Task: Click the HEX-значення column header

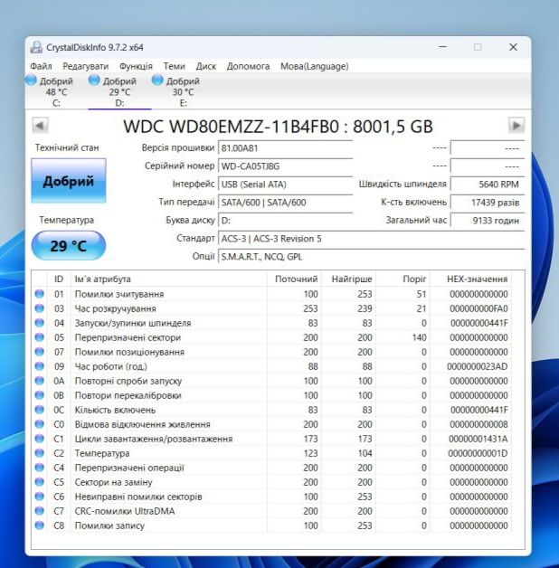Action: (x=471, y=279)
